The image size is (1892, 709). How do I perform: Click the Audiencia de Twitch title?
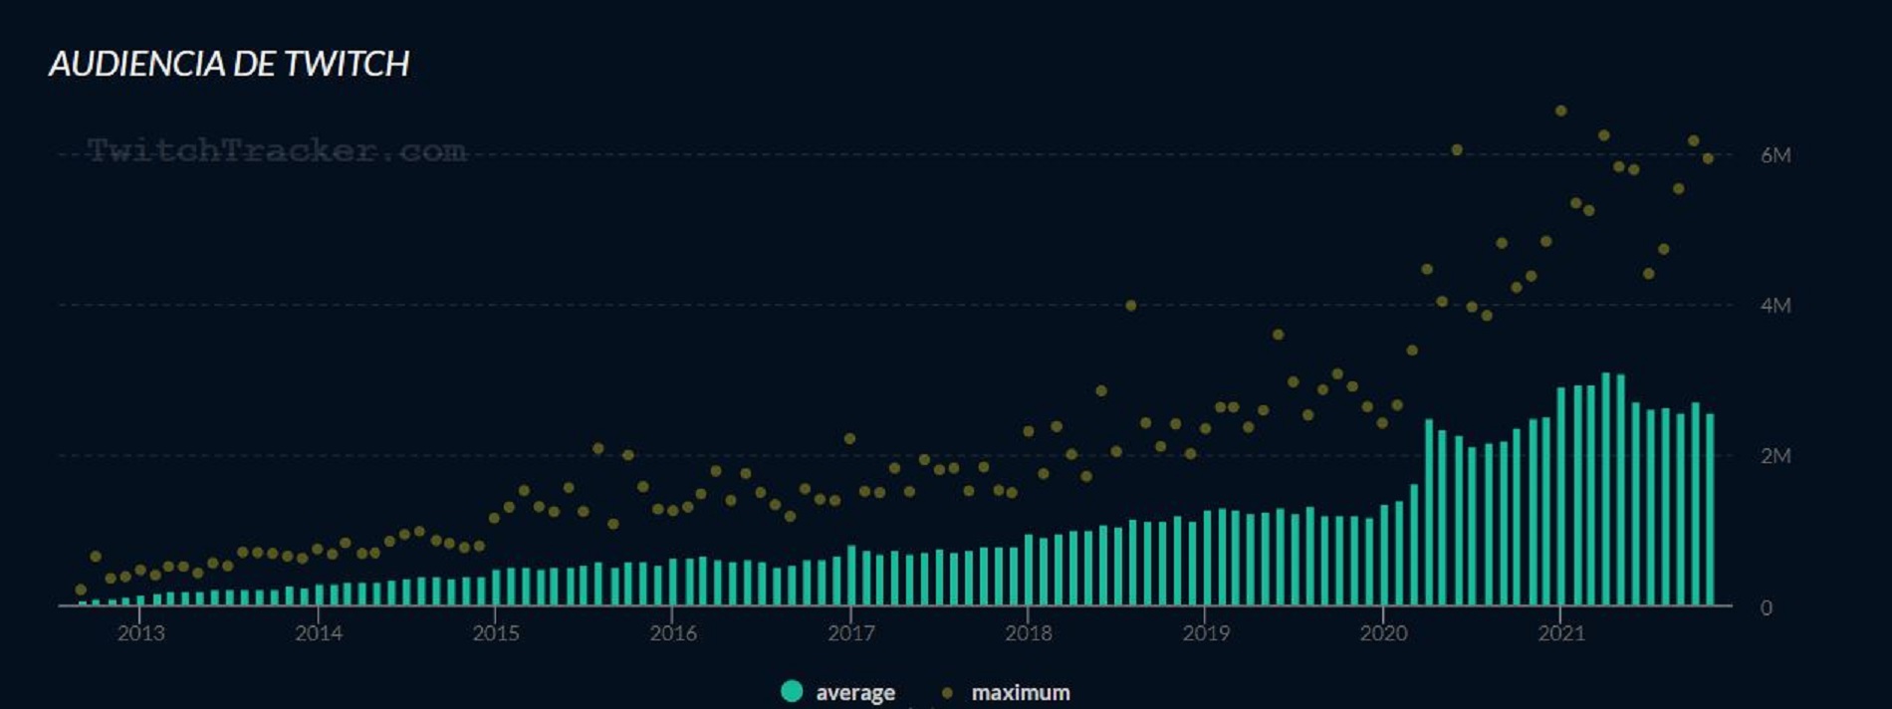point(229,64)
